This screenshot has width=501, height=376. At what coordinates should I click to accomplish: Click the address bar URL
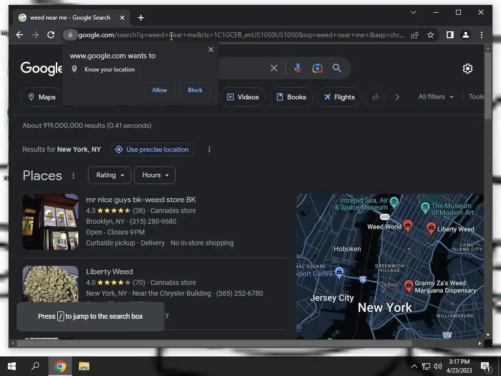click(x=241, y=35)
